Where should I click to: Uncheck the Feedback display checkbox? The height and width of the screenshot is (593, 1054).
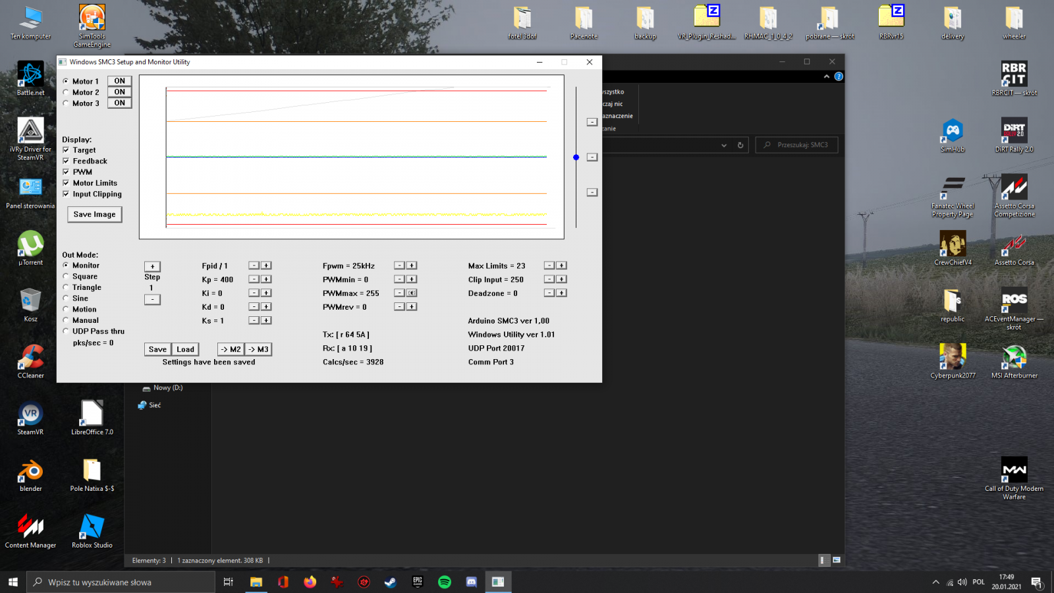click(x=66, y=161)
